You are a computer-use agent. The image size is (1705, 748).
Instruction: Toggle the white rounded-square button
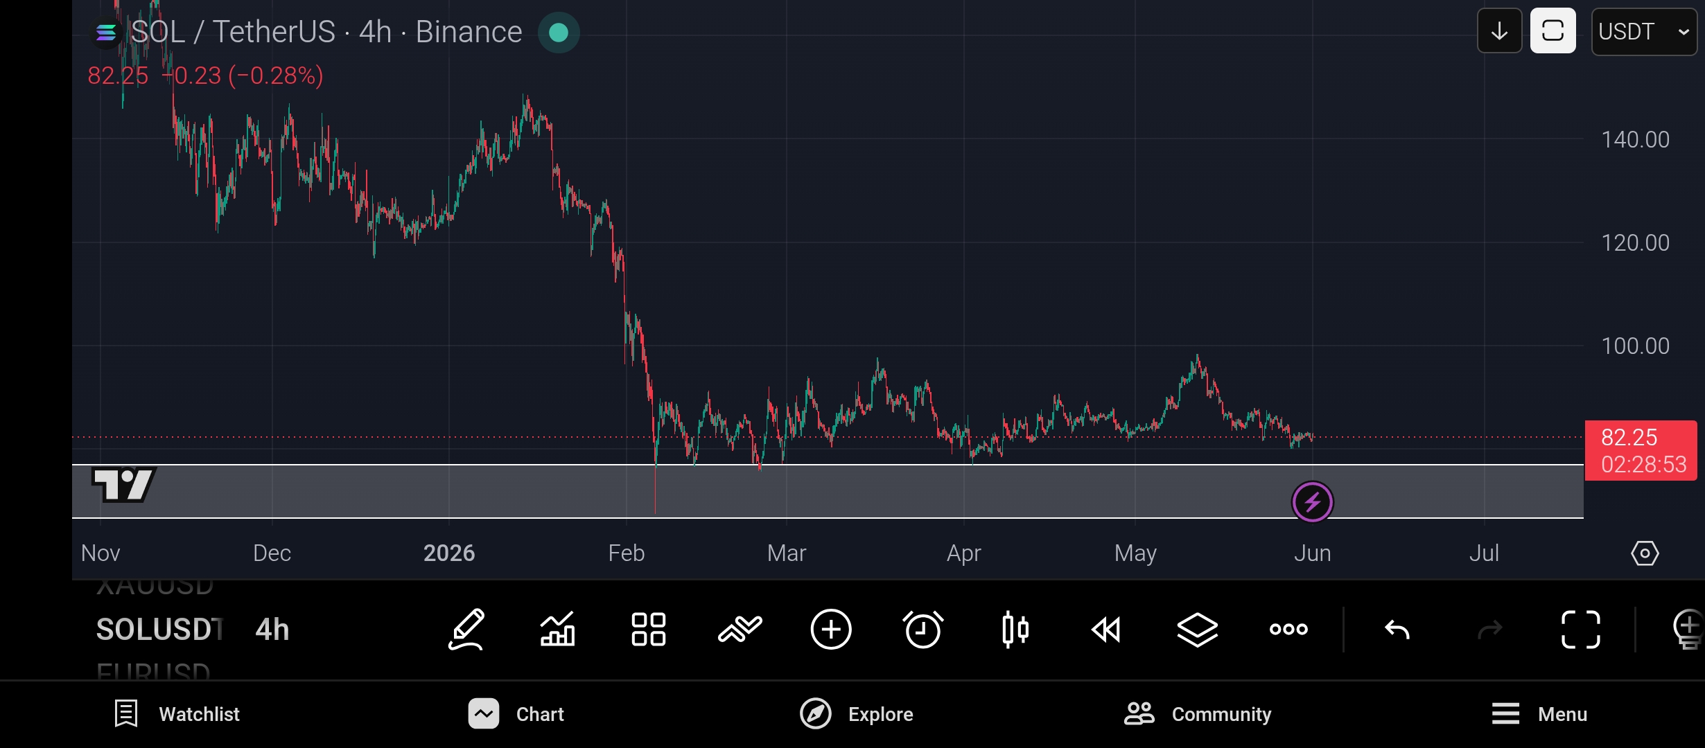click(x=1553, y=31)
